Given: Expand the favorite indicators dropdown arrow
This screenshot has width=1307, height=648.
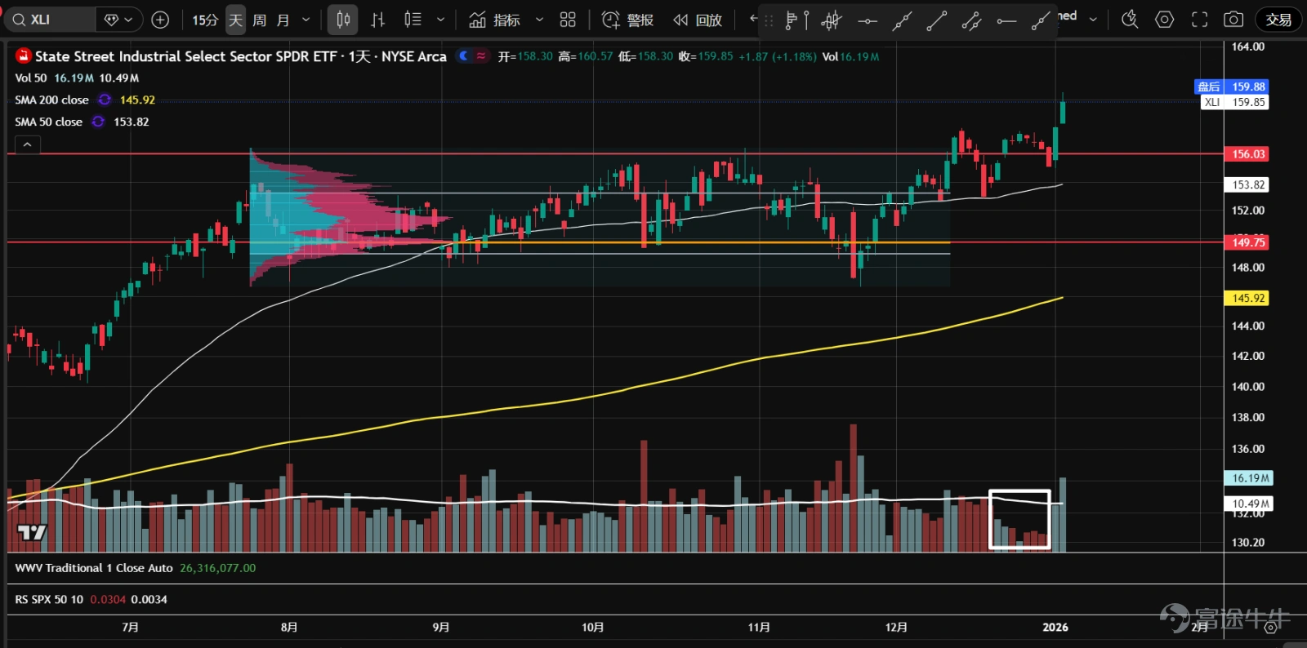Looking at the screenshot, I should [539, 20].
